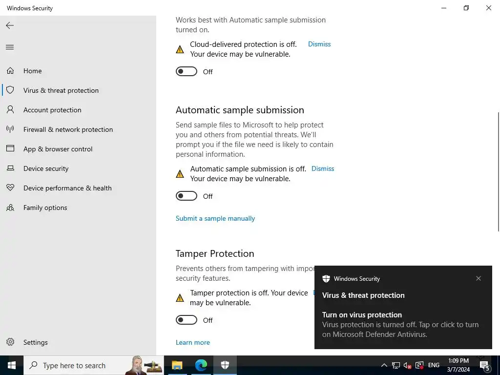Open the hamburger navigation menu
Viewport: 500px width, 375px height.
click(10, 47)
